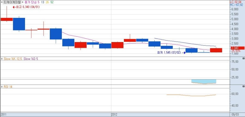Image resolution: width=245 pixels, height=117 pixels.
Task: Click the 09/03 date label
Action: (236, 115)
